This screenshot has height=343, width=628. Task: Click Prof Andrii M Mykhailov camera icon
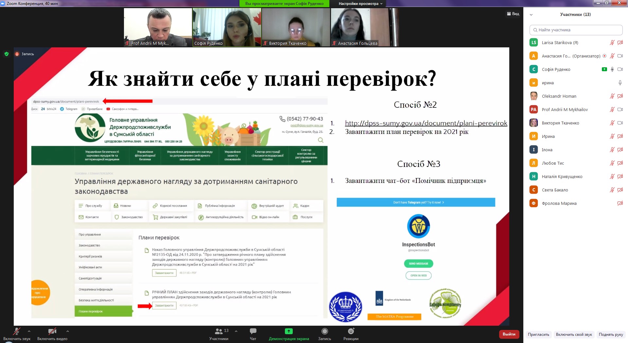(620, 110)
